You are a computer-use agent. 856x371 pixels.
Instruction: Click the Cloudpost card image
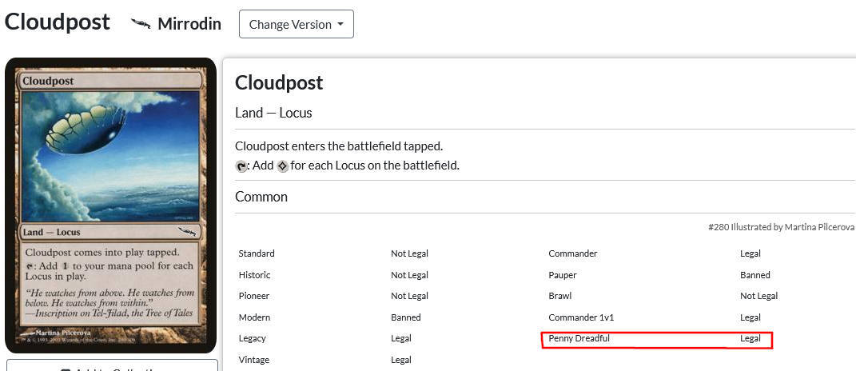click(x=110, y=205)
